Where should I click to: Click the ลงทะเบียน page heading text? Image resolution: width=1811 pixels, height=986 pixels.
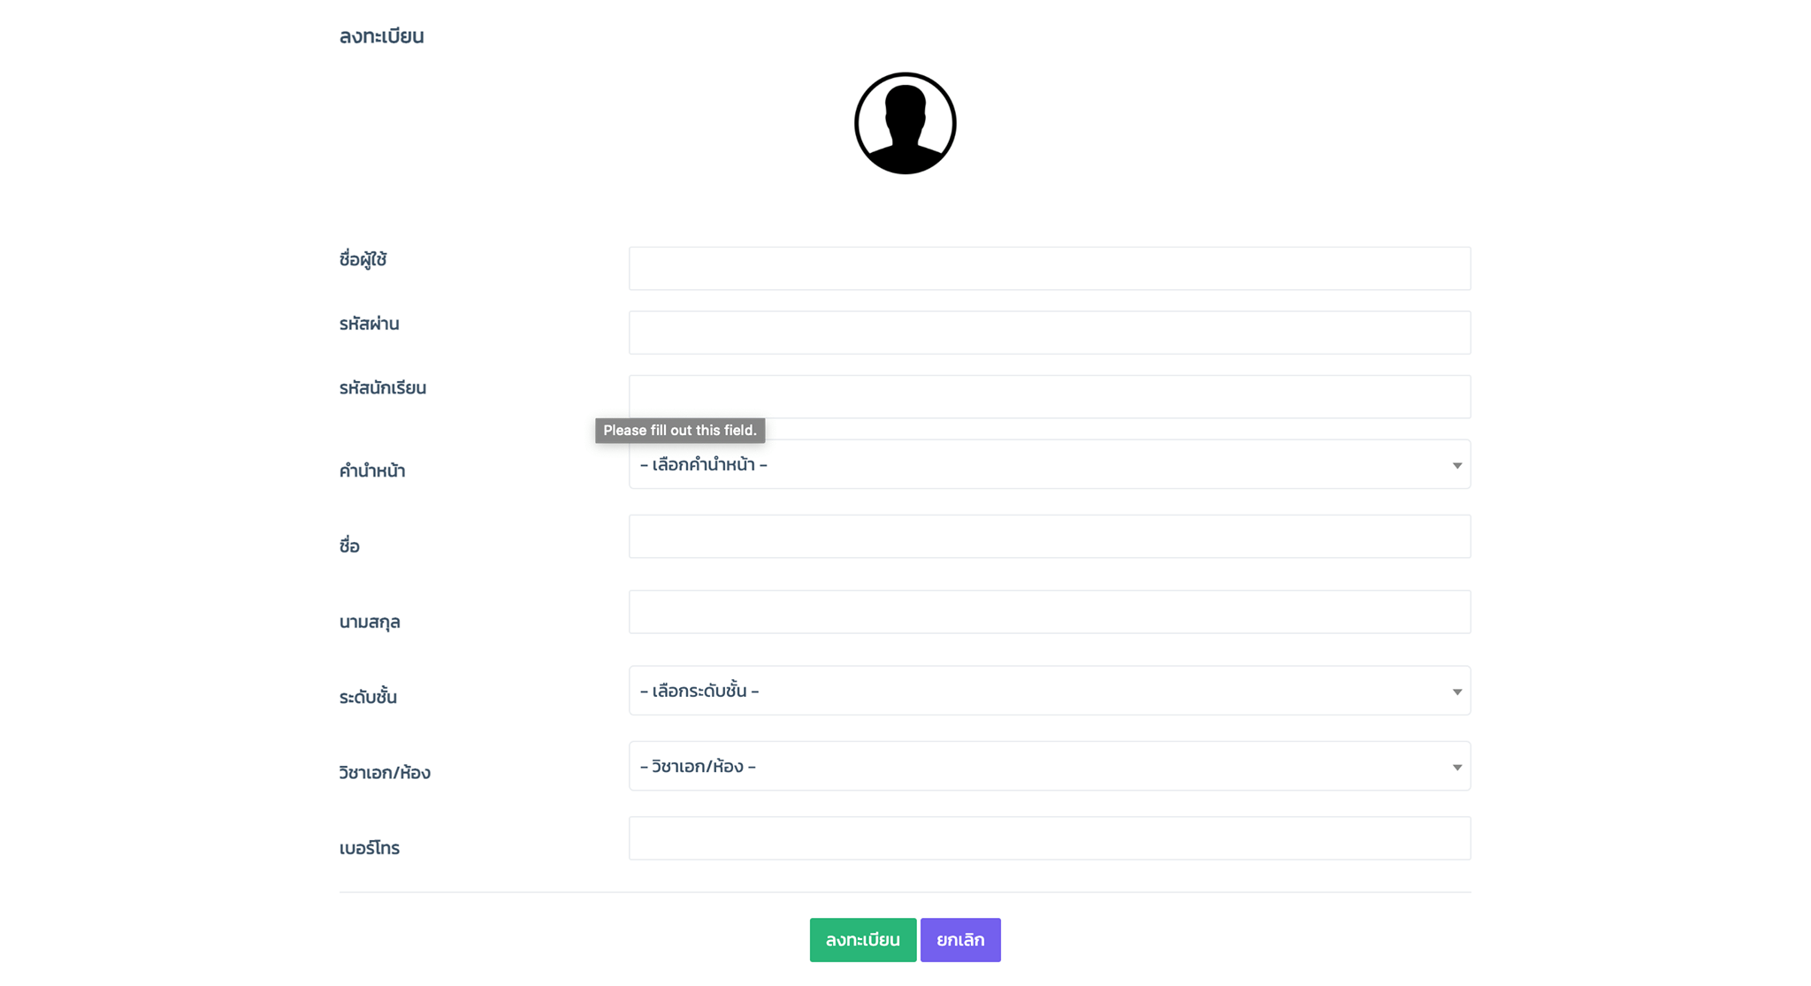pos(382,36)
